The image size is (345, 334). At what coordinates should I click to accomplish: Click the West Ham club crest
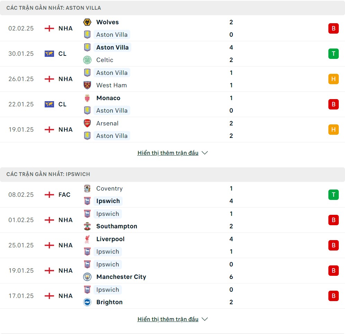[x=87, y=85]
